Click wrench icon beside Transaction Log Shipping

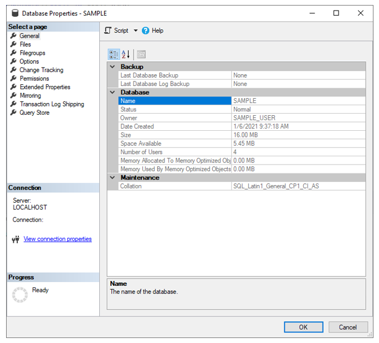click(13, 104)
